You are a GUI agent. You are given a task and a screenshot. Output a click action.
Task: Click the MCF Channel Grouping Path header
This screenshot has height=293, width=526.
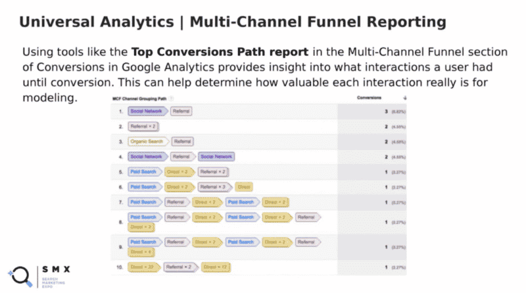(x=139, y=99)
